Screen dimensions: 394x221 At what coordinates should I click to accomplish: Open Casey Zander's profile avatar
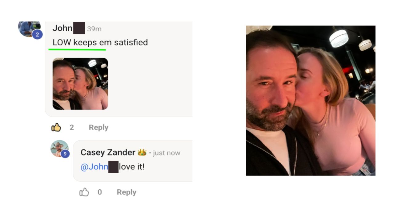[59, 149]
